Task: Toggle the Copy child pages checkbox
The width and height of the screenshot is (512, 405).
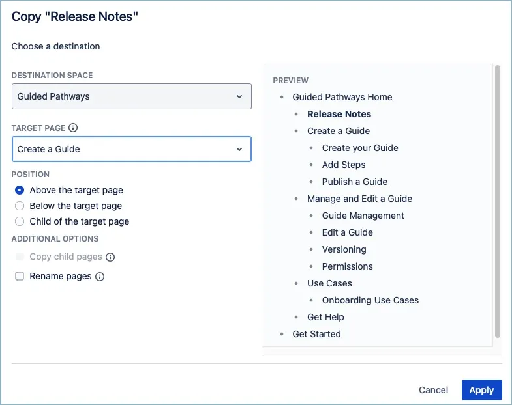Action: pyautogui.click(x=20, y=257)
